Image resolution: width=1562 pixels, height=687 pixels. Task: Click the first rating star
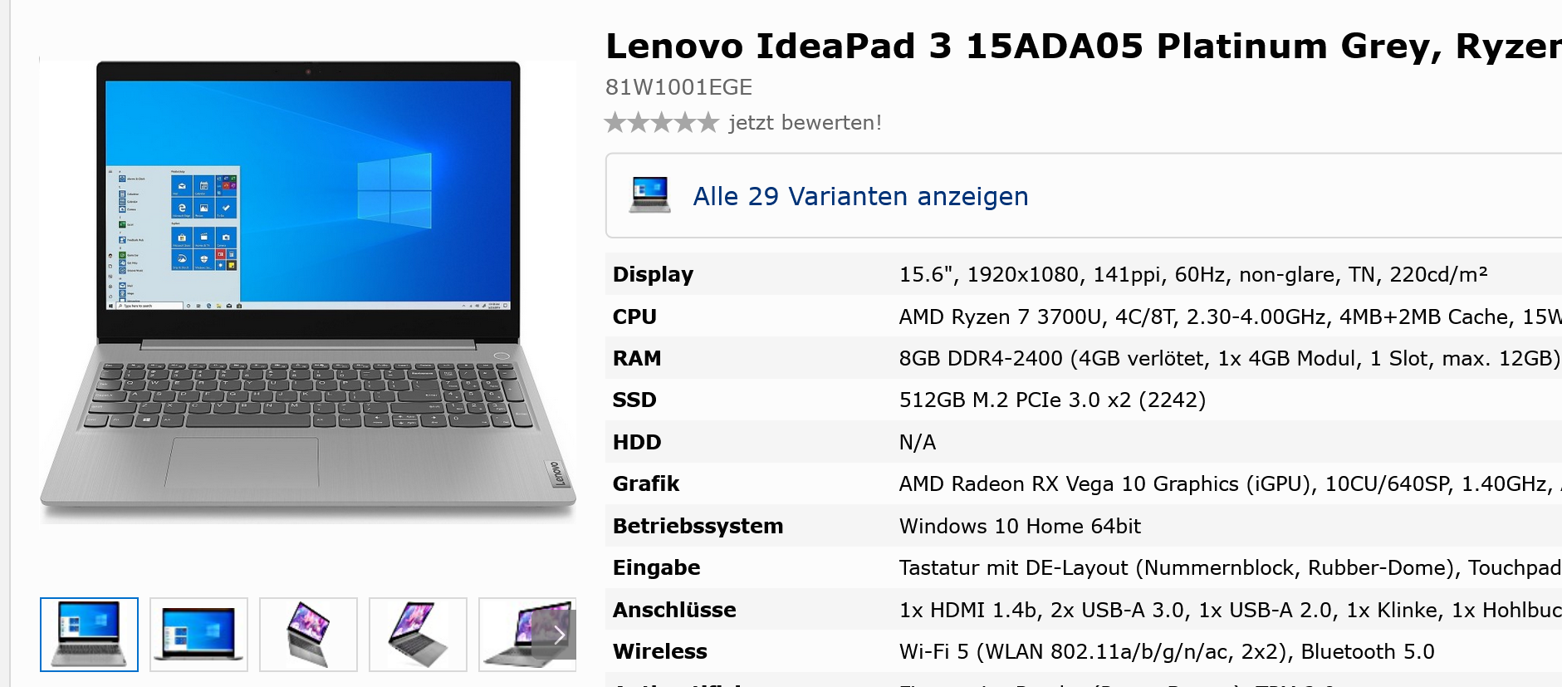coord(615,123)
